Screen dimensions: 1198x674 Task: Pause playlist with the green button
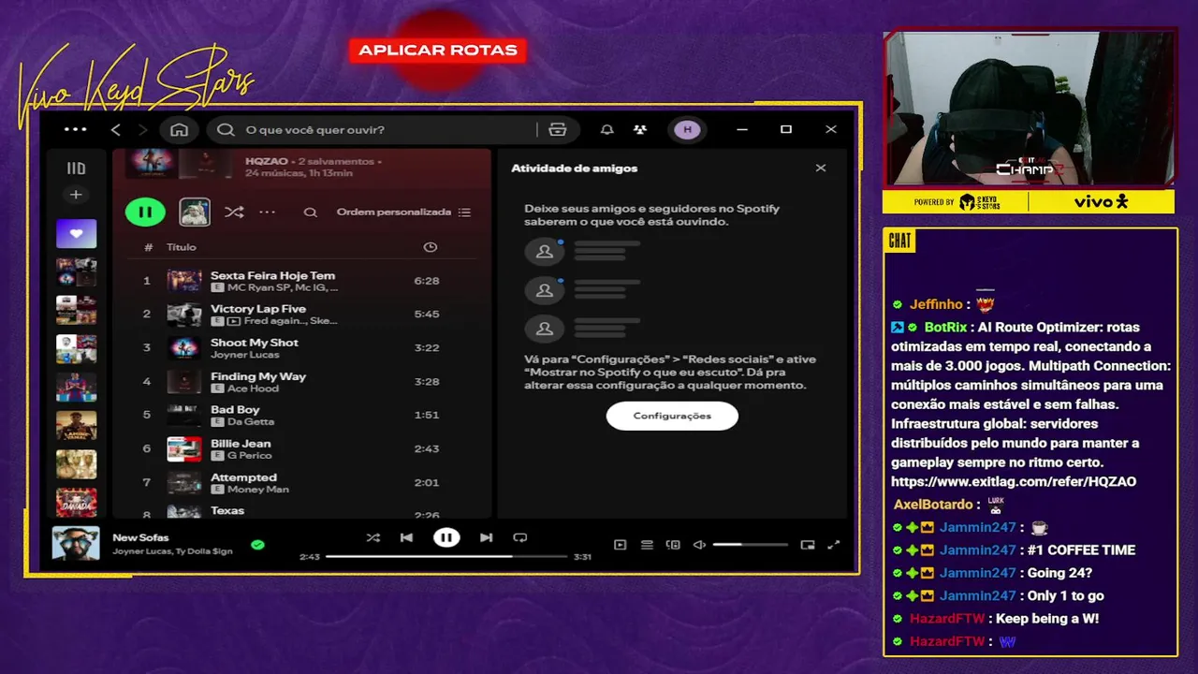(x=145, y=212)
